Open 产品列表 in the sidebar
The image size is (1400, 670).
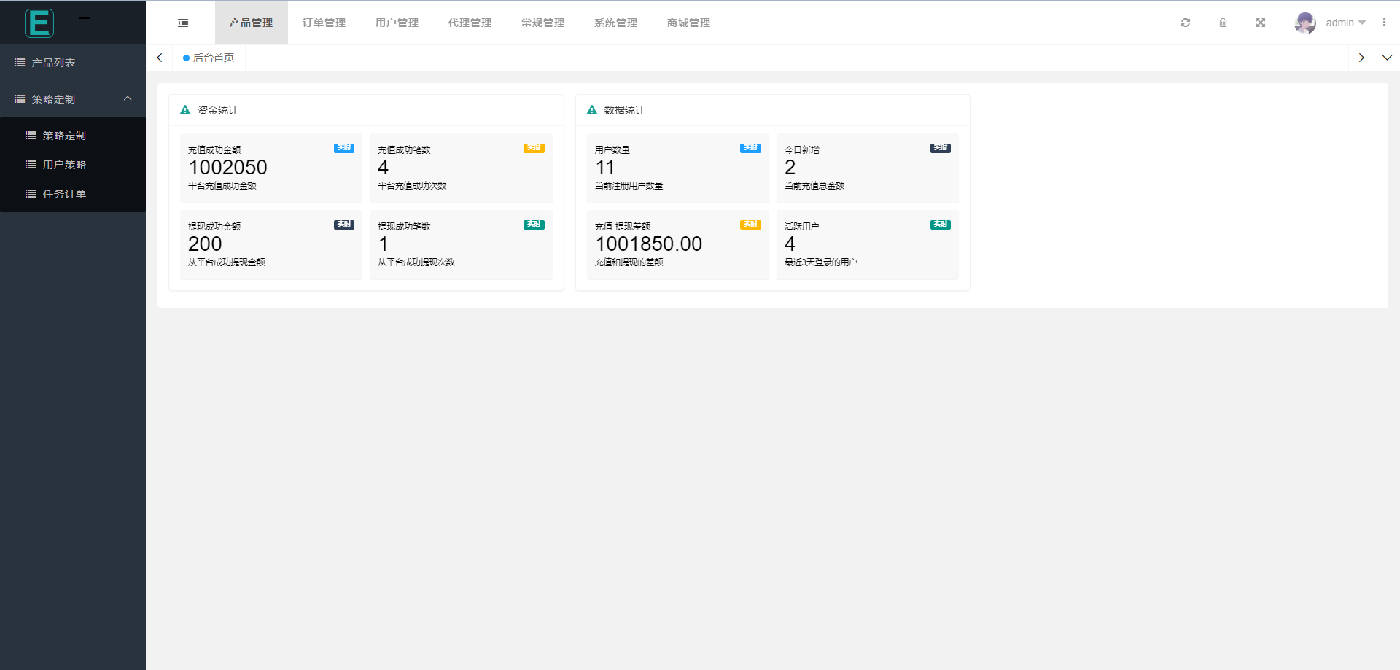coord(54,63)
